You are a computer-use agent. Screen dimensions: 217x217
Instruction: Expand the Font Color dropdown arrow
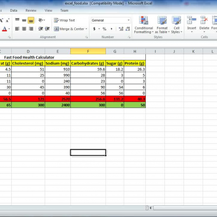(9, 29)
